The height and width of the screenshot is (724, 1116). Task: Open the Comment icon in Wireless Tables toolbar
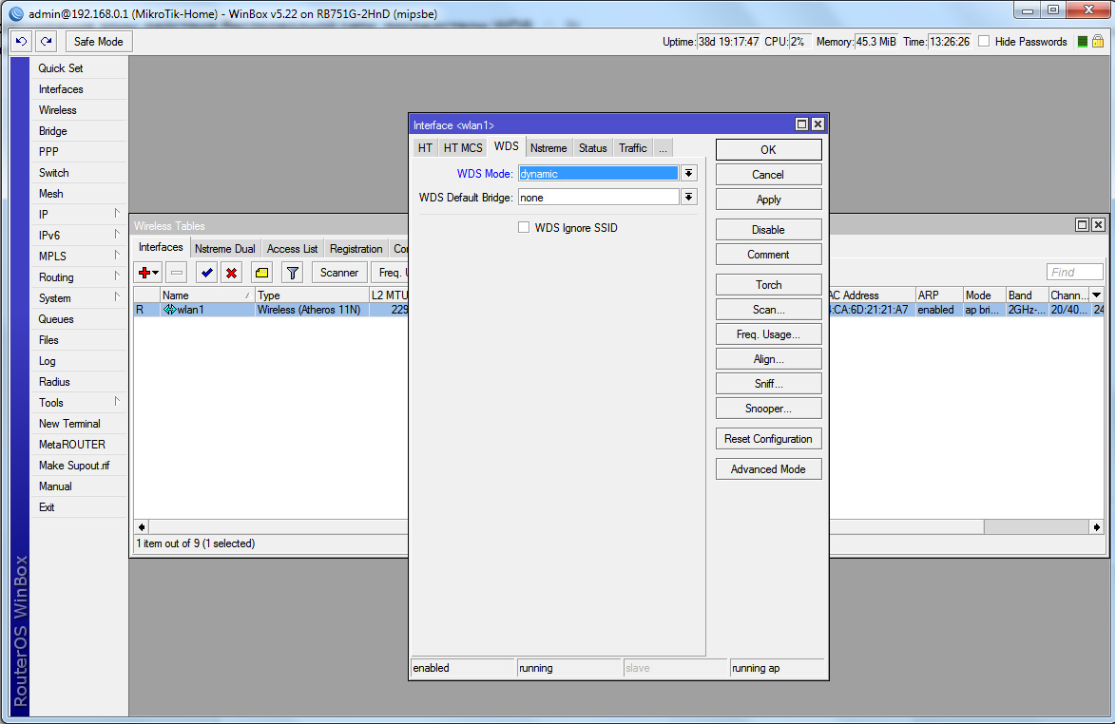(262, 272)
